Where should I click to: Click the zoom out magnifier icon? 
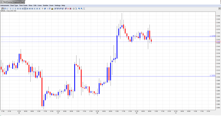pos(81,9)
